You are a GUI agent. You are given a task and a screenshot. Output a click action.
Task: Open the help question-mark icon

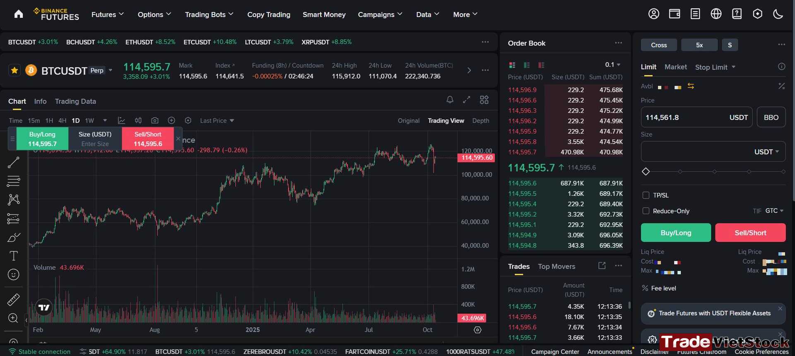pos(737,14)
